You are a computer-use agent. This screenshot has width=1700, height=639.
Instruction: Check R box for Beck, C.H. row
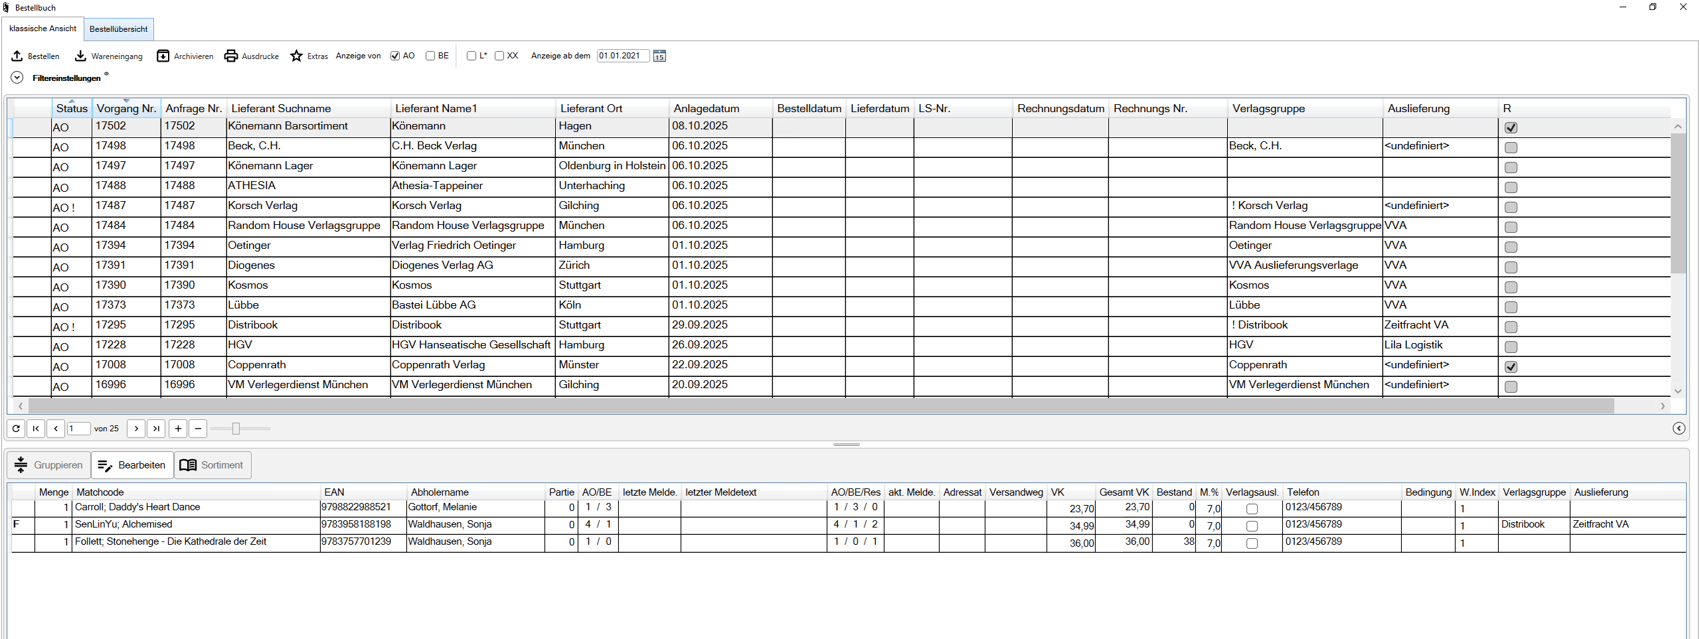(x=1511, y=147)
